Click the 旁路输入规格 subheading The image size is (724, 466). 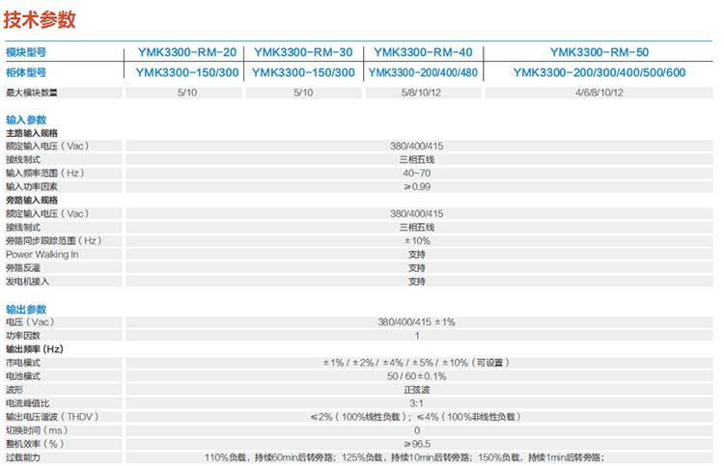tap(32, 201)
